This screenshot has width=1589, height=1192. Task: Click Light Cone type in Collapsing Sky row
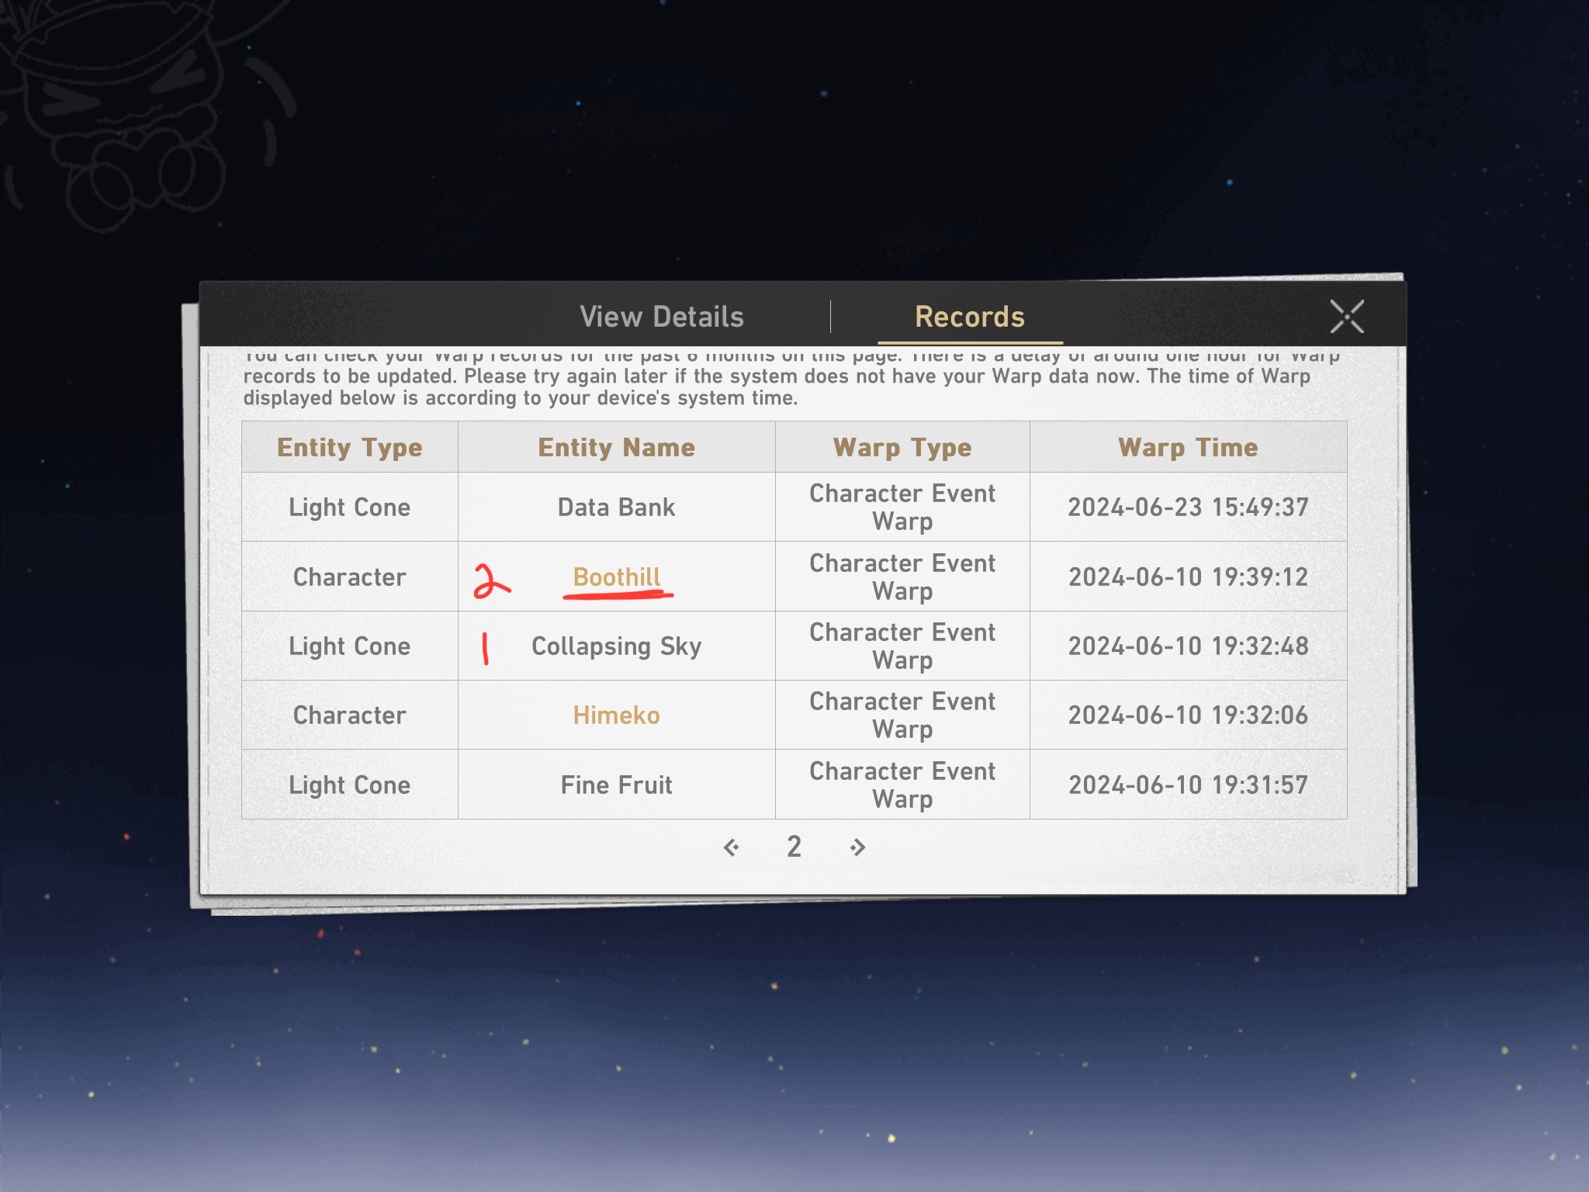coord(350,646)
